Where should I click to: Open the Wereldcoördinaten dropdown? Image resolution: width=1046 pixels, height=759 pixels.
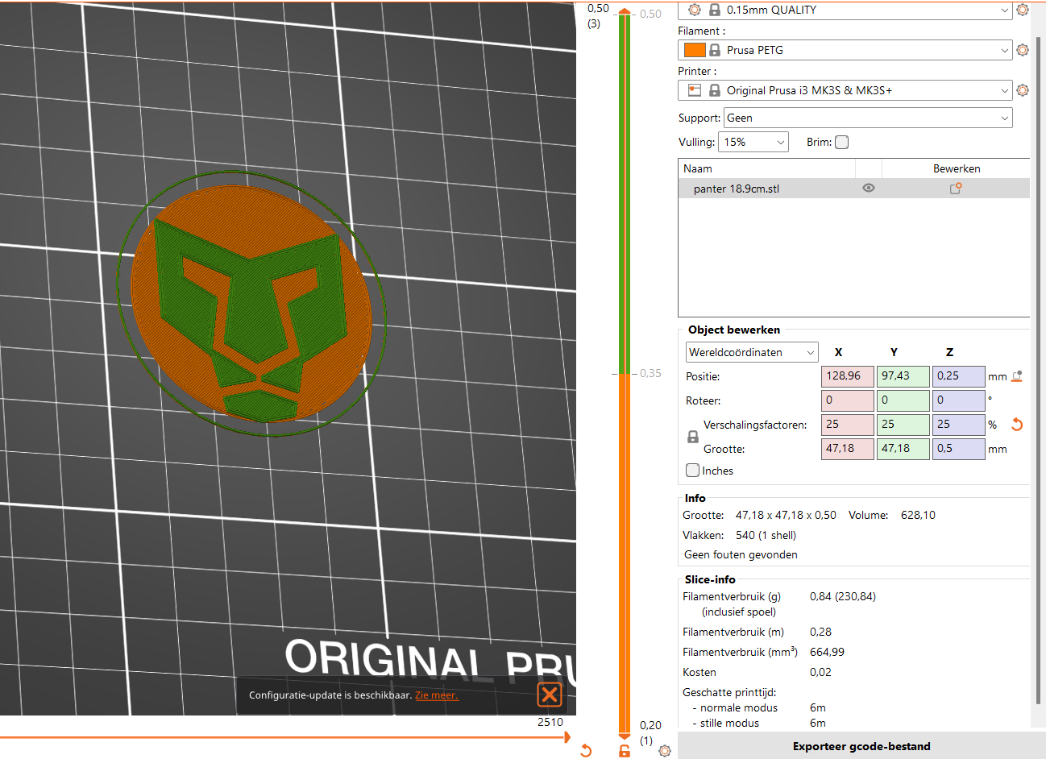[x=751, y=352]
